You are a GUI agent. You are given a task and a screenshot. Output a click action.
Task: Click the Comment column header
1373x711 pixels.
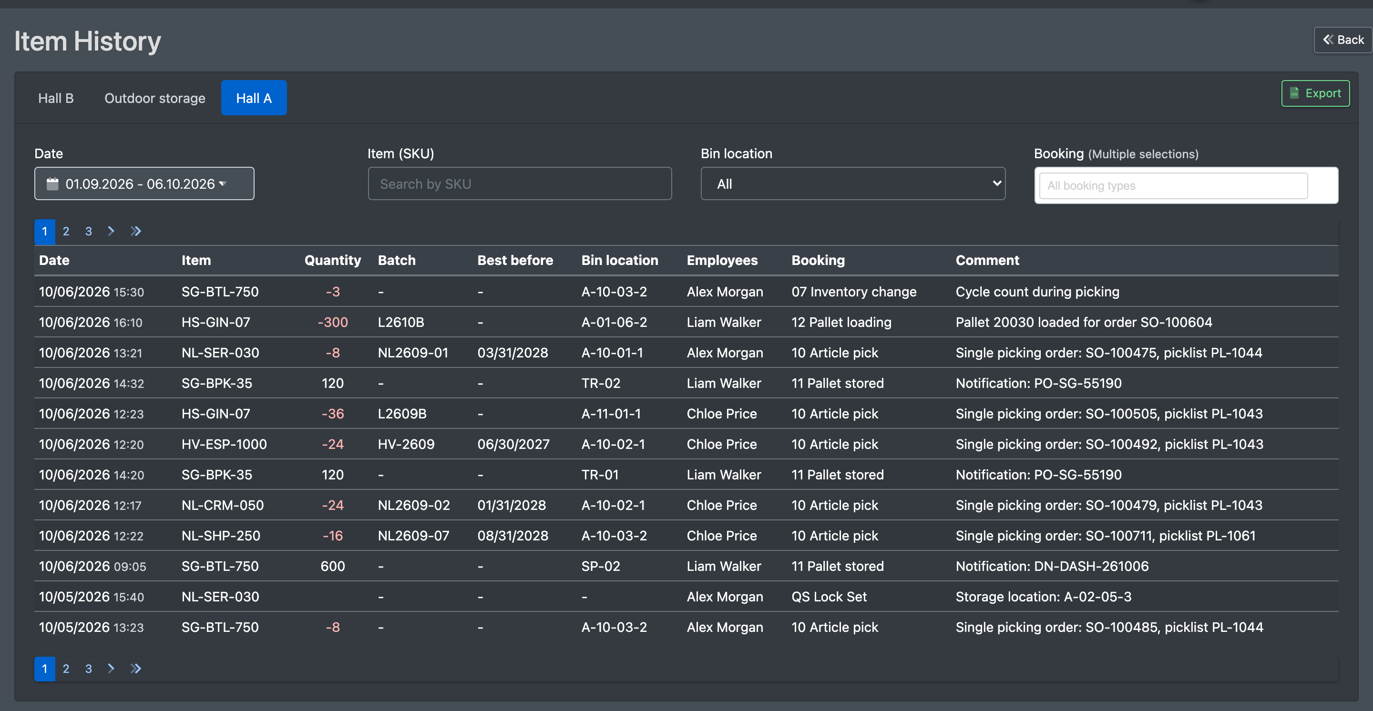(987, 261)
